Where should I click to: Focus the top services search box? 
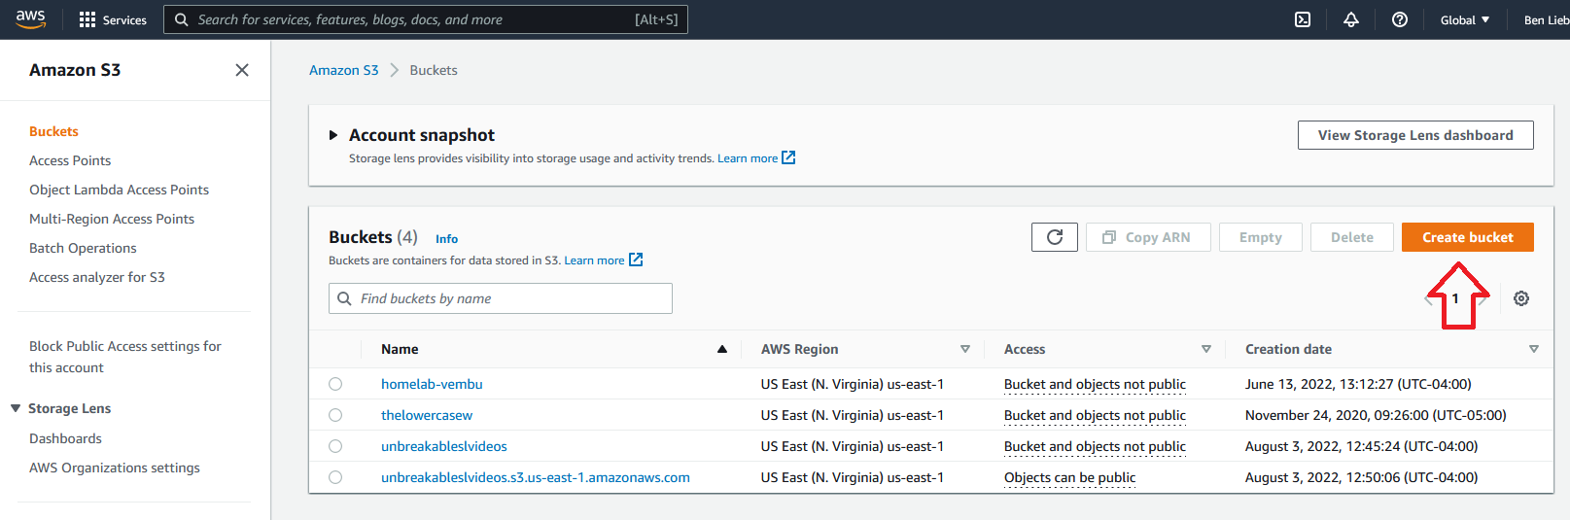(x=426, y=19)
